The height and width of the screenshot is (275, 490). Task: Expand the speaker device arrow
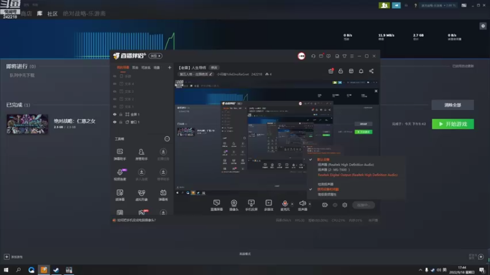(310, 204)
